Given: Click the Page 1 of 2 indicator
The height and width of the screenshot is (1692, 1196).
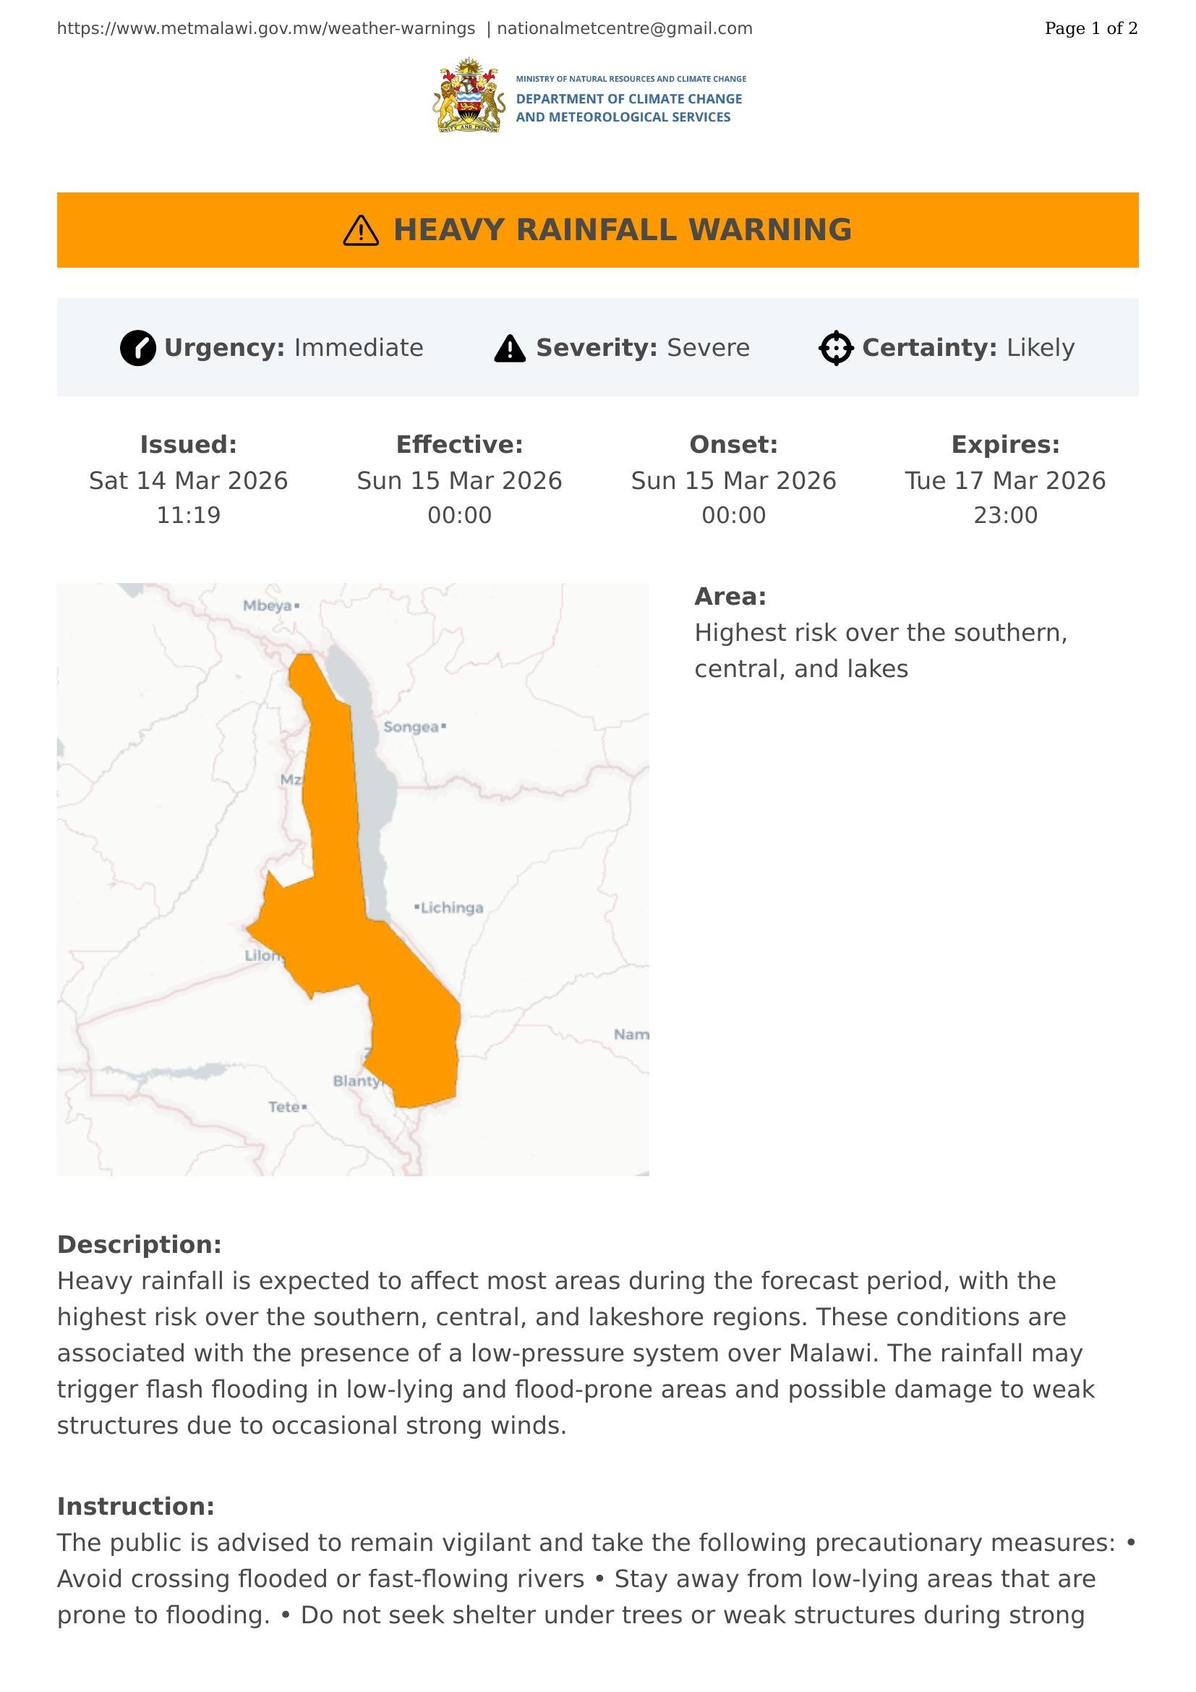Looking at the screenshot, I should point(1090,29).
